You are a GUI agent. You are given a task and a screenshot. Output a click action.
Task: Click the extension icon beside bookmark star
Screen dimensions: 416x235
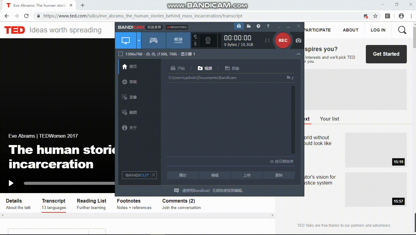[366, 16]
